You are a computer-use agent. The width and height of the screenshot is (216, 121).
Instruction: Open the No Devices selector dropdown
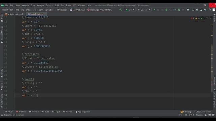(144, 10)
